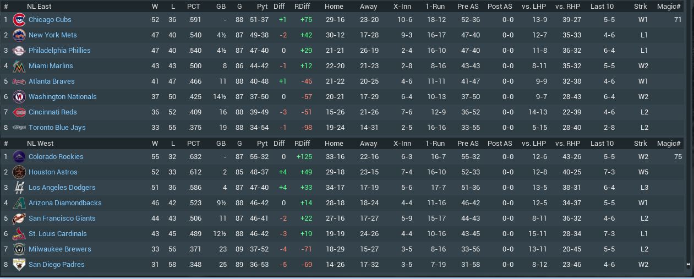This screenshot has width=694, height=279.
Task: Sort NL East by Strk column
Action: (x=640, y=7)
